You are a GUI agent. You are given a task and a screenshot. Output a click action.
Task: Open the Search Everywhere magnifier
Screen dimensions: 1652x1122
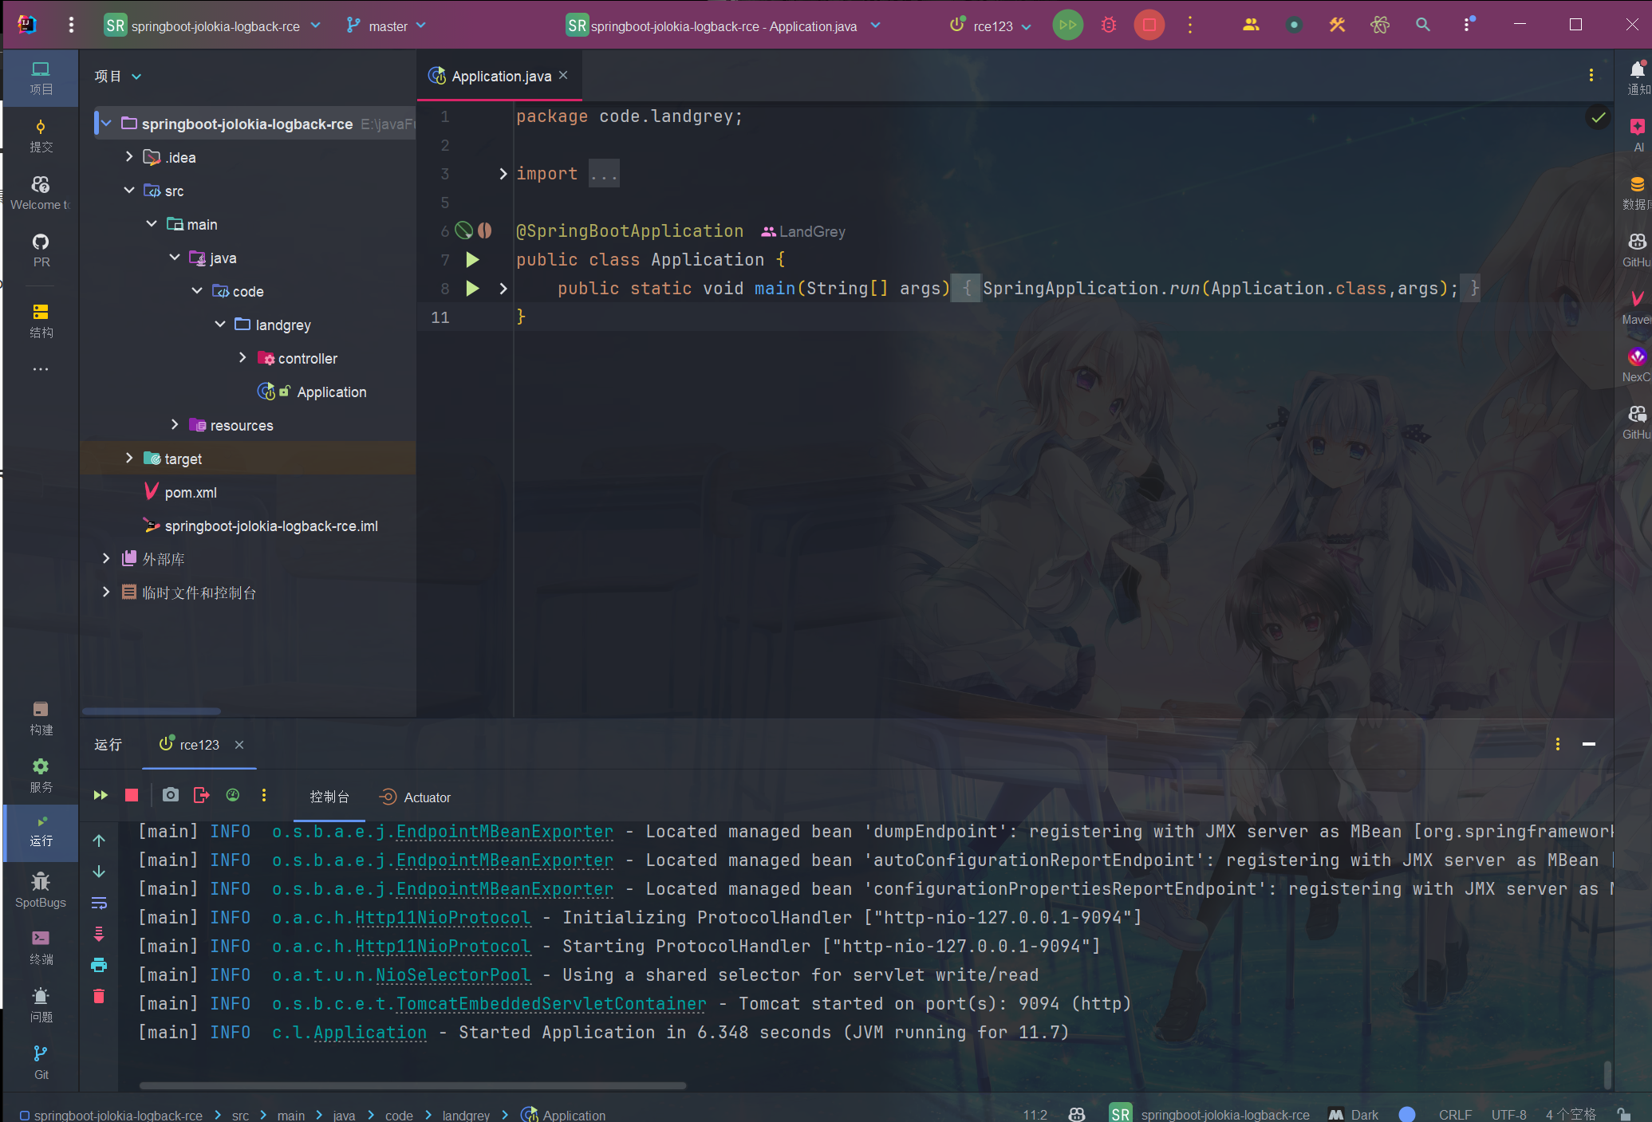1422,26
